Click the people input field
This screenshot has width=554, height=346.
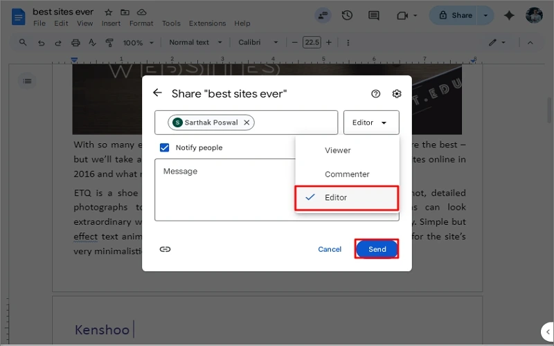[247, 122]
